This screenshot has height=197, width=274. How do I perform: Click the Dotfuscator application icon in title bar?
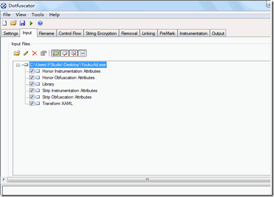pos(4,6)
